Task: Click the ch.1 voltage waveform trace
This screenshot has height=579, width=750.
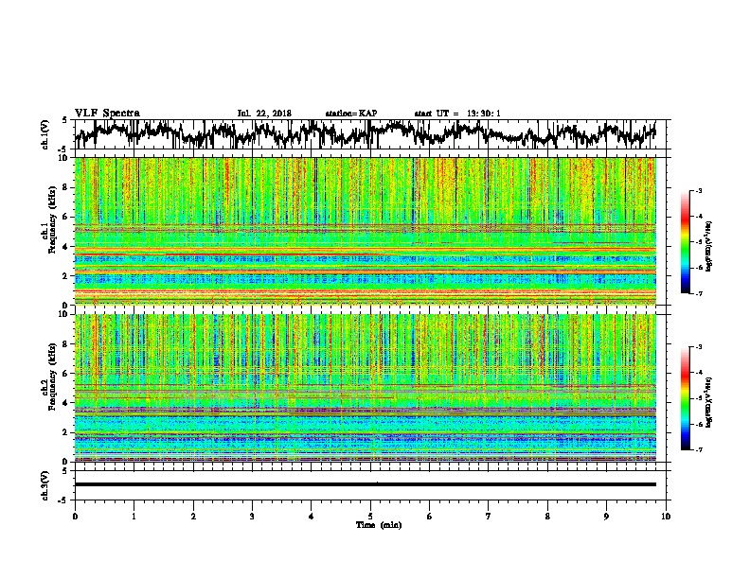Action: [366, 133]
